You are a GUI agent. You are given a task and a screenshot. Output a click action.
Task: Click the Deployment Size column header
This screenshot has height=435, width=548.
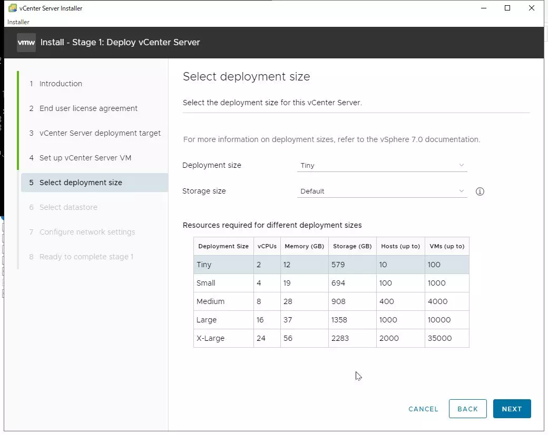(223, 246)
